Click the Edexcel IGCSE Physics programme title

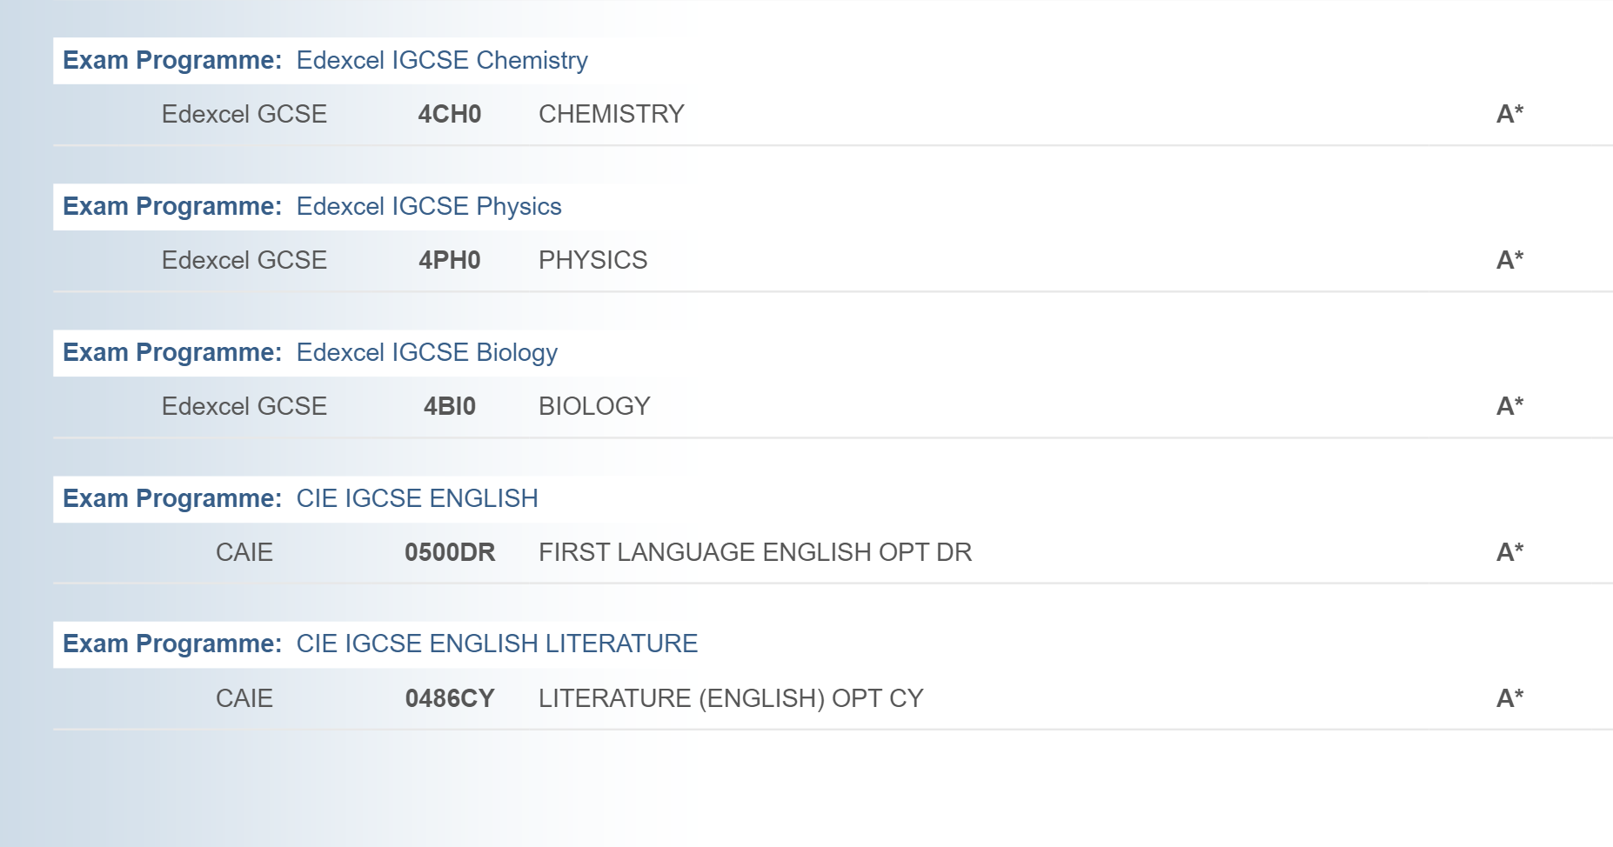click(x=428, y=207)
